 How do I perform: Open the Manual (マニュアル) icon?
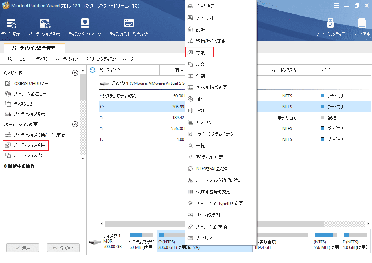[x=361, y=28]
